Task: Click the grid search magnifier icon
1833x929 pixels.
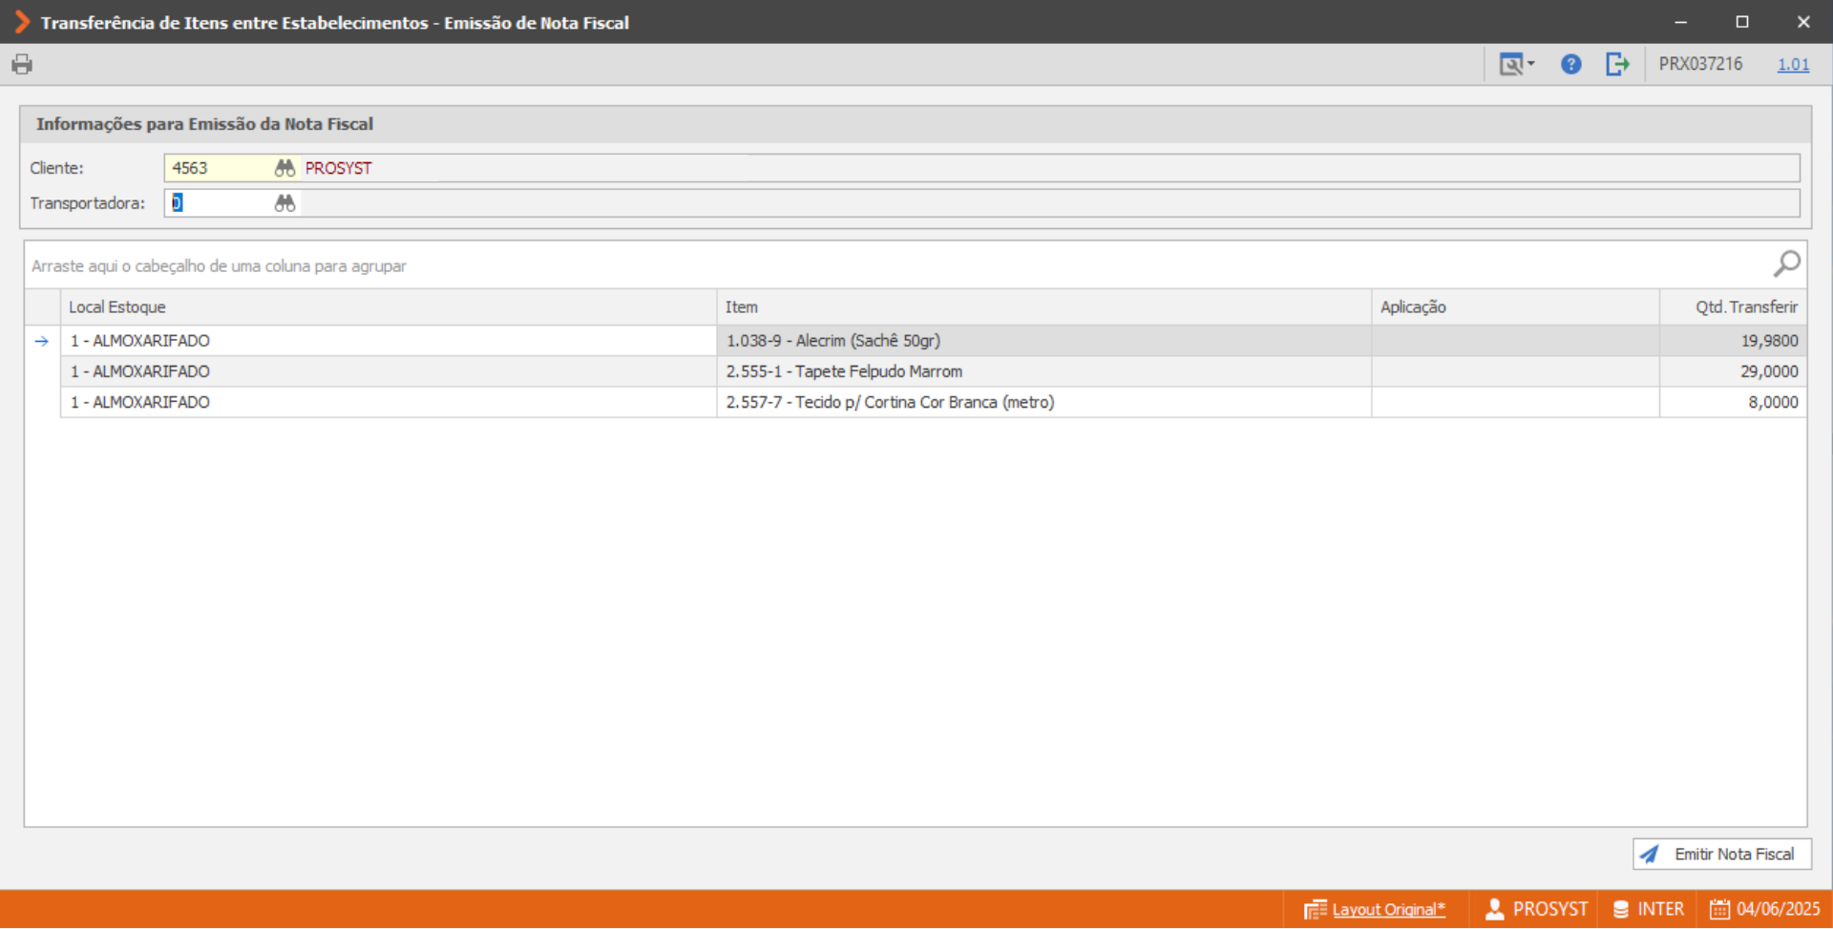Action: tap(1786, 264)
